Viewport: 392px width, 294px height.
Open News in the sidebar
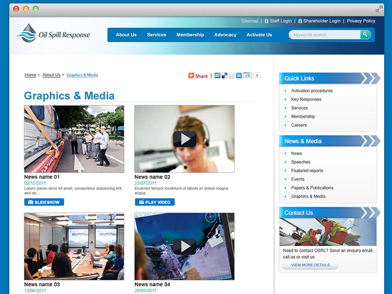click(x=296, y=153)
